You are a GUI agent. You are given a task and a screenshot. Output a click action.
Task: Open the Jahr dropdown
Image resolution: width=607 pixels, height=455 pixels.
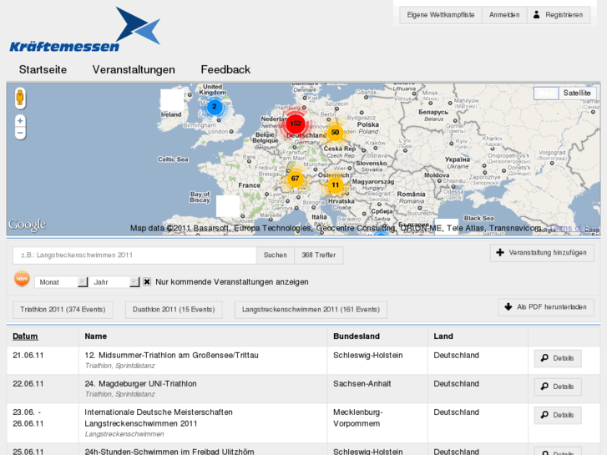point(114,282)
